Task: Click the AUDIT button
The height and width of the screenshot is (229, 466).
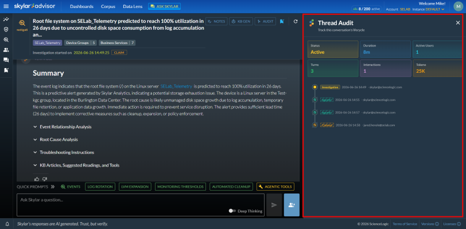Action: tap(265, 21)
